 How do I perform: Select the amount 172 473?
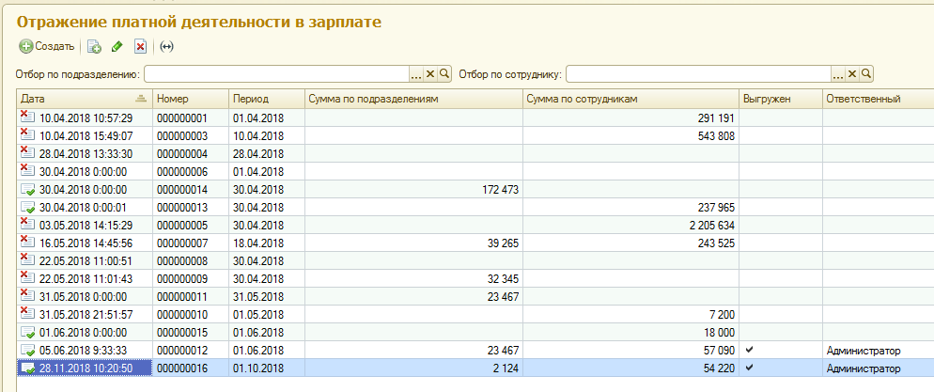click(499, 190)
